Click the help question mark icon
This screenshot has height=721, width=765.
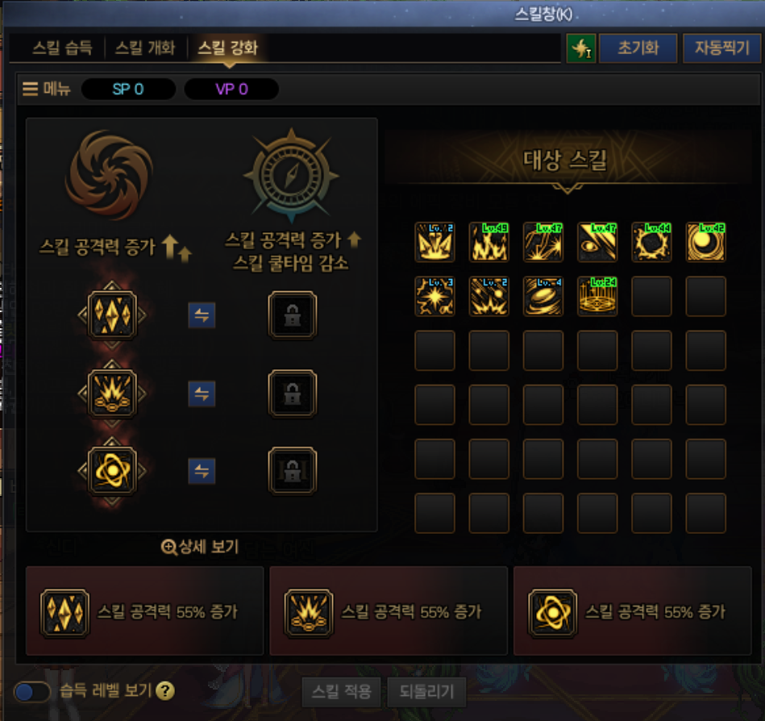(x=165, y=690)
